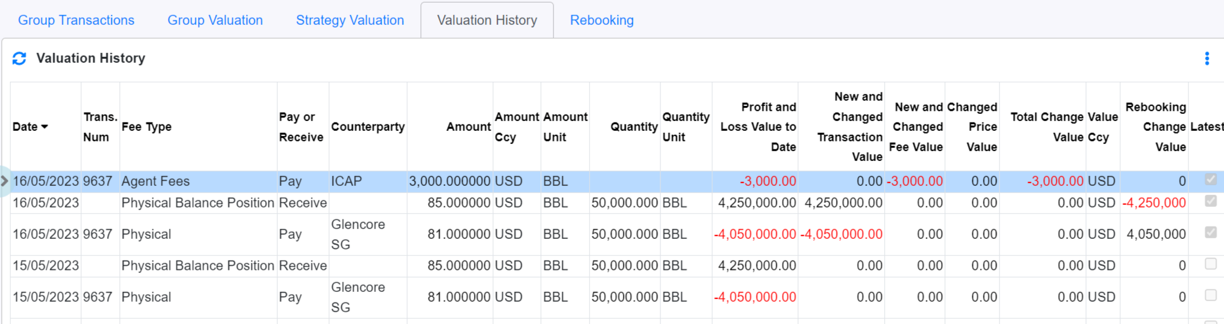This screenshot has width=1224, height=324.
Task: Open the Group Valuation tab
Action: point(215,20)
